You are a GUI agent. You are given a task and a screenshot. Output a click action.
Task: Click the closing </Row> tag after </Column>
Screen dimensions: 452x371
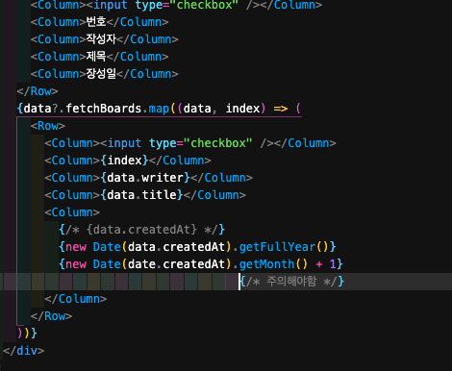coord(51,316)
